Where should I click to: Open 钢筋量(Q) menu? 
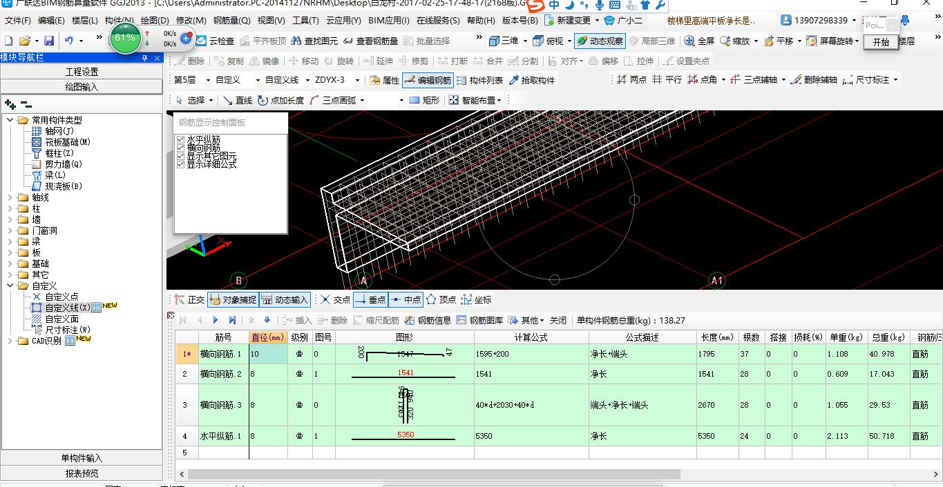232,21
